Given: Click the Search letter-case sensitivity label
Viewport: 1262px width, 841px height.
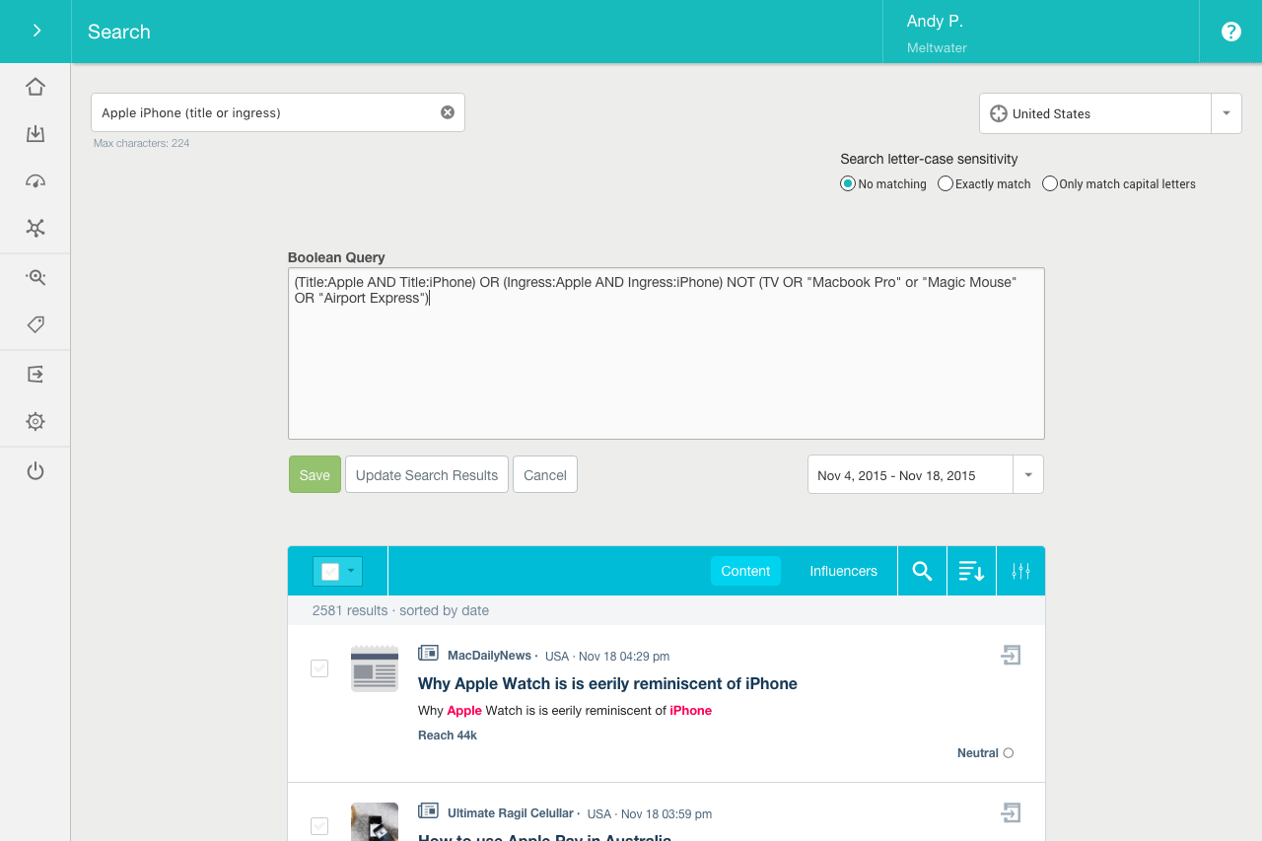Looking at the screenshot, I should click(929, 159).
